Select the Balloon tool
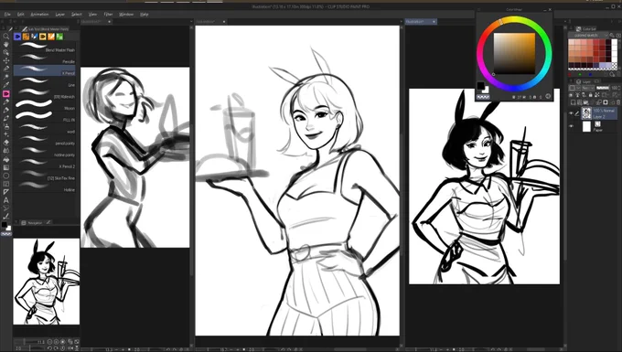Viewport: 622px width, 352px height. [x=6, y=208]
